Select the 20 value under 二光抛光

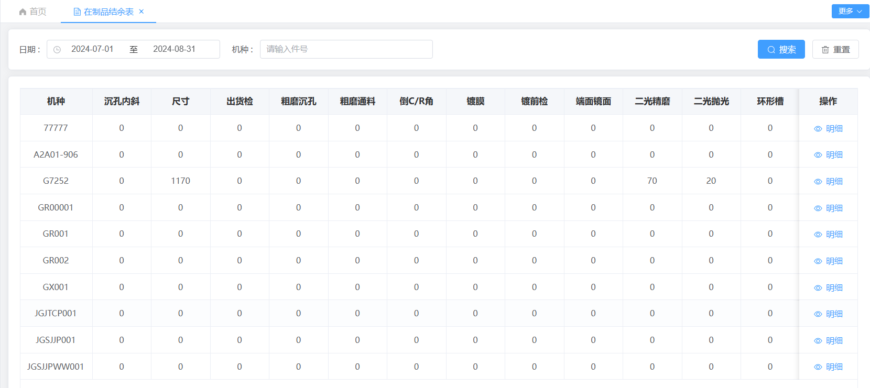pos(711,181)
